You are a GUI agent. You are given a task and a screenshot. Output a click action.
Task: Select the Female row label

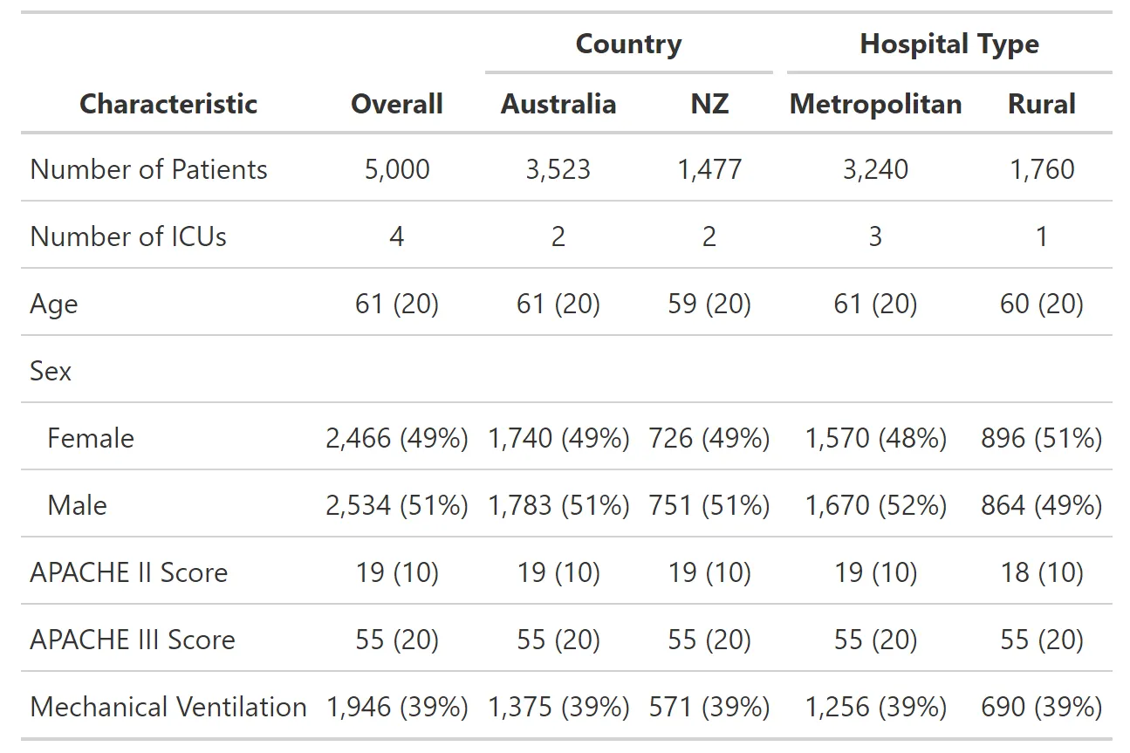(x=91, y=438)
